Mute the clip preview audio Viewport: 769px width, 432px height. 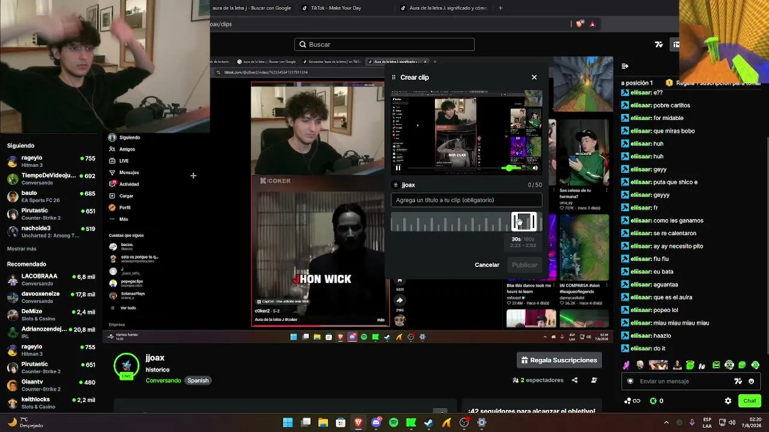(535, 168)
